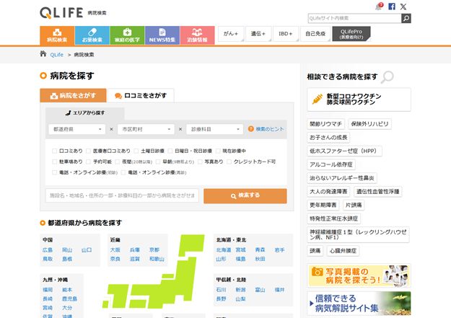Open the 写真掲載の病院を探そう banner
The image size is (451, 318).
tap(359, 275)
